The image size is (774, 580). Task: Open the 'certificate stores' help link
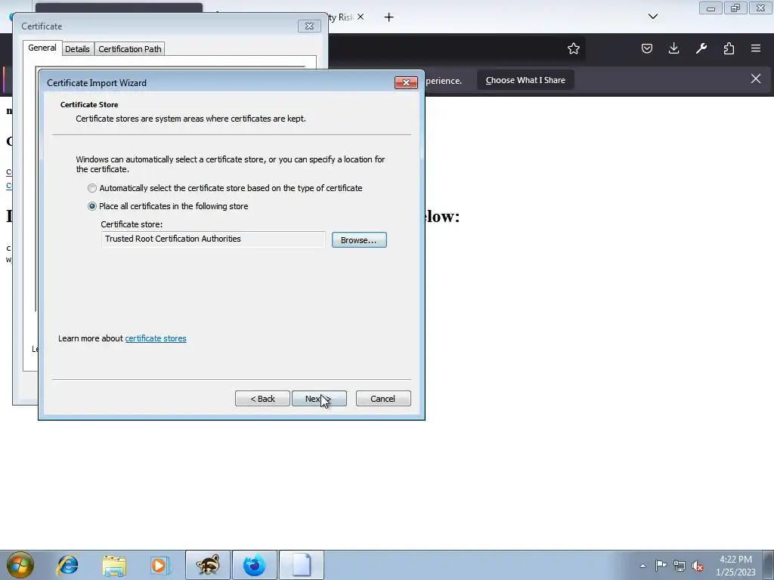point(156,338)
